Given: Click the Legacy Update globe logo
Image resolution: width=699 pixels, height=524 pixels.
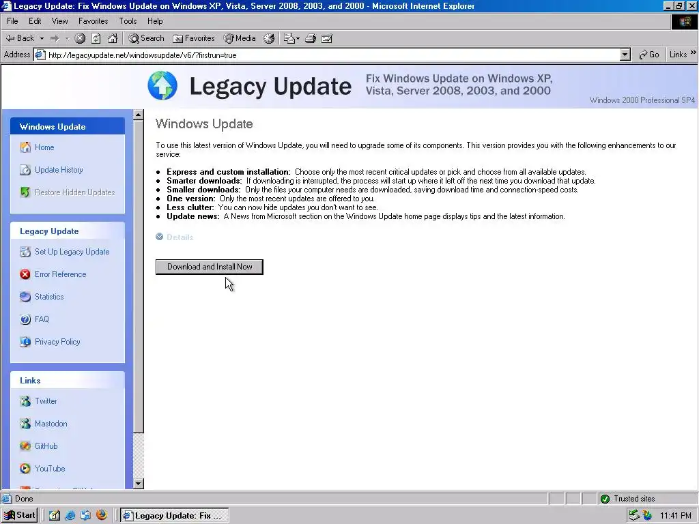Looking at the screenshot, I should tap(162, 85).
